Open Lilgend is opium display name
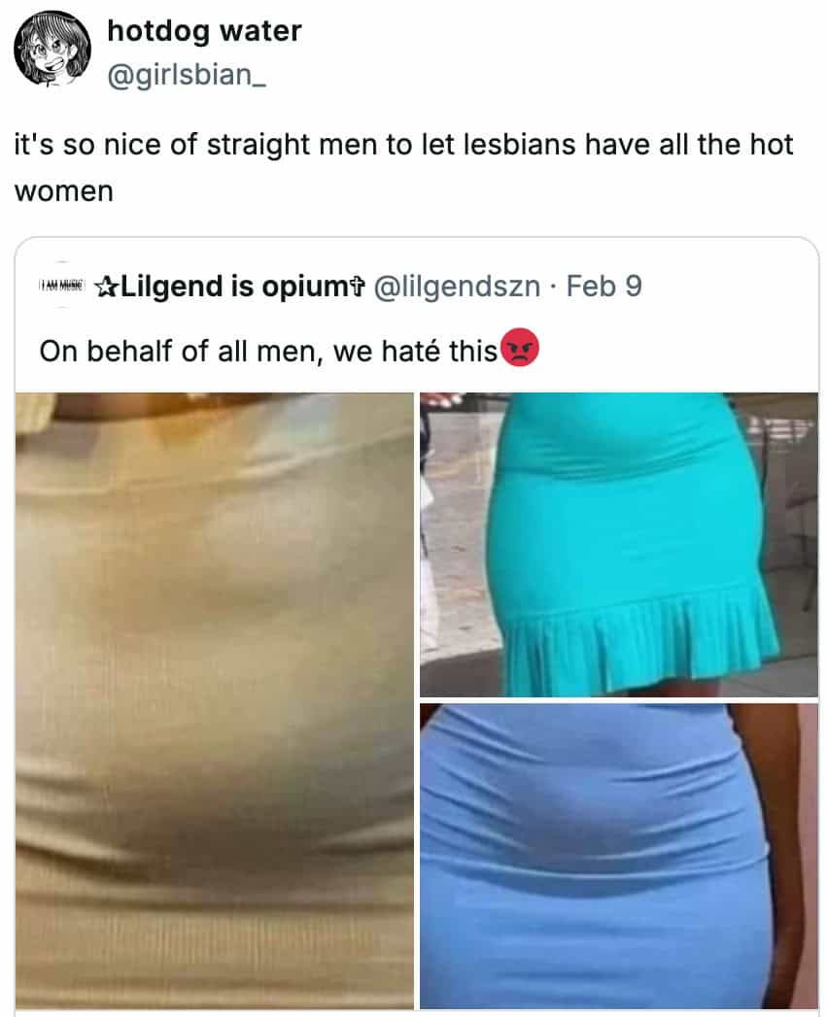Viewport: 827px width, 1017px height. click(229, 286)
